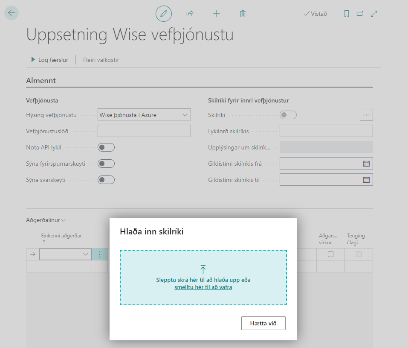Click the back arrow icon
The width and height of the screenshot is (408, 348).
(12, 13)
